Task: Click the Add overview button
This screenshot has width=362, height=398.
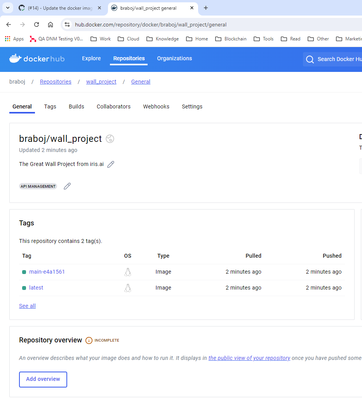Action: pyautogui.click(x=43, y=379)
